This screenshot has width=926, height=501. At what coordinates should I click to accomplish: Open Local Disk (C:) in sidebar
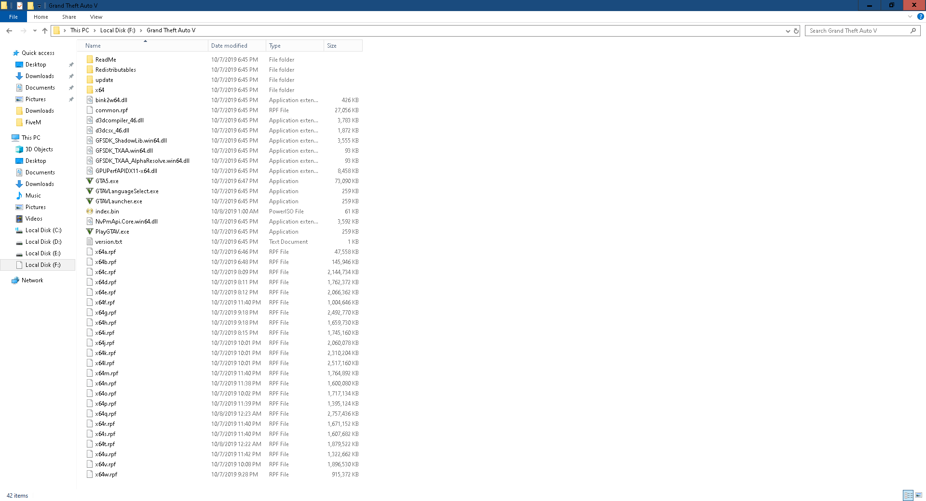[x=43, y=230]
